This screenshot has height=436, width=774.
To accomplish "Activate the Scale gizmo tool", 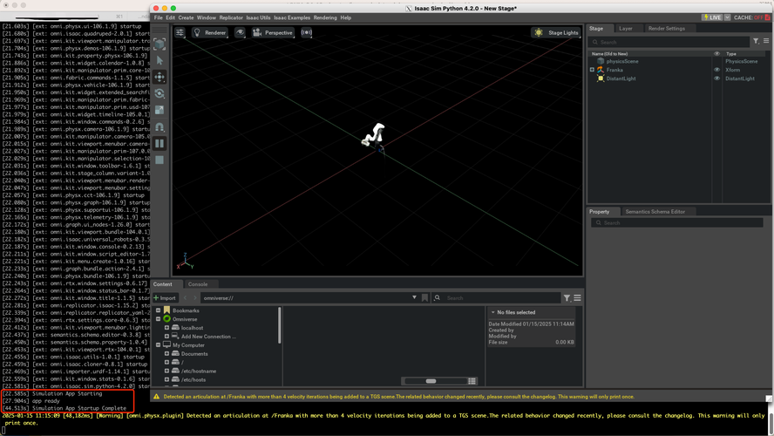I will [160, 110].
